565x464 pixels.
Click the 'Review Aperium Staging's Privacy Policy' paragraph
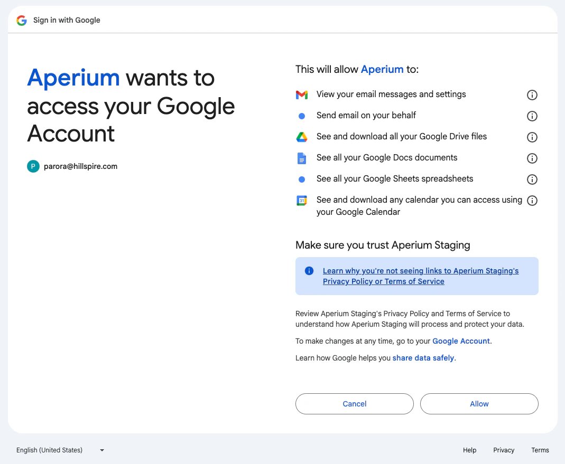click(410, 319)
